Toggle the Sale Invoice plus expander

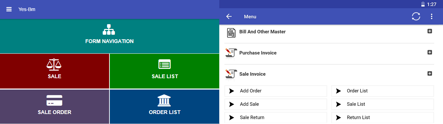430,73
